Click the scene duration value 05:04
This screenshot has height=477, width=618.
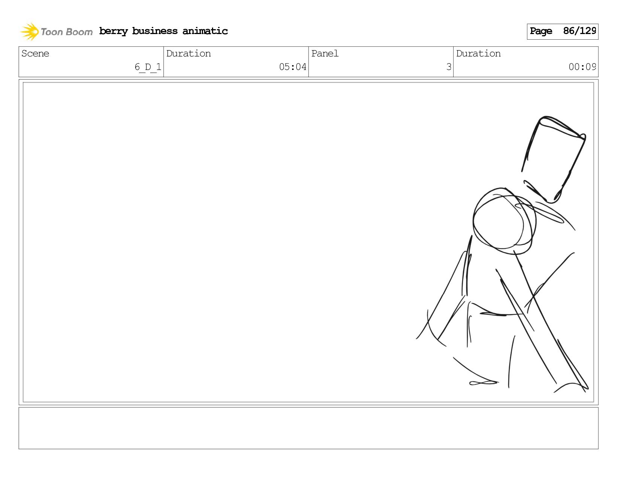pos(293,67)
